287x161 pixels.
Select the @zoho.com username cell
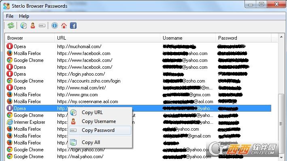click(x=184, y=81)
